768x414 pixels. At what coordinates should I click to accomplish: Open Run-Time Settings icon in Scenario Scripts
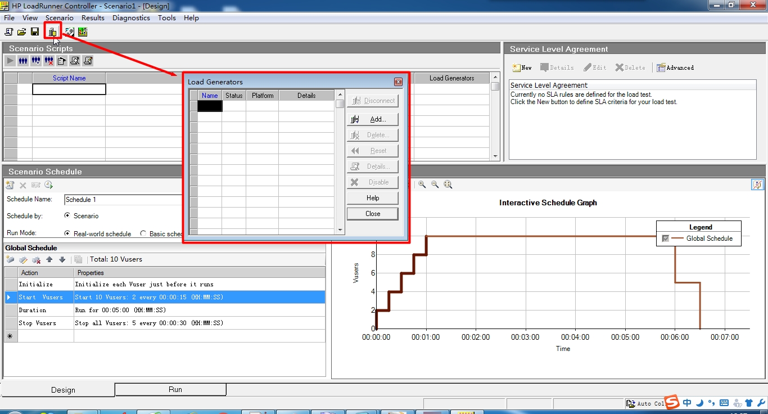click(62, 61)
